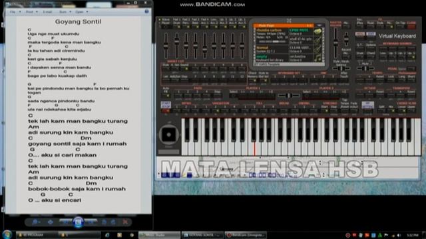
Task: Rotate the picture clockwise
Action: point(113,222)
